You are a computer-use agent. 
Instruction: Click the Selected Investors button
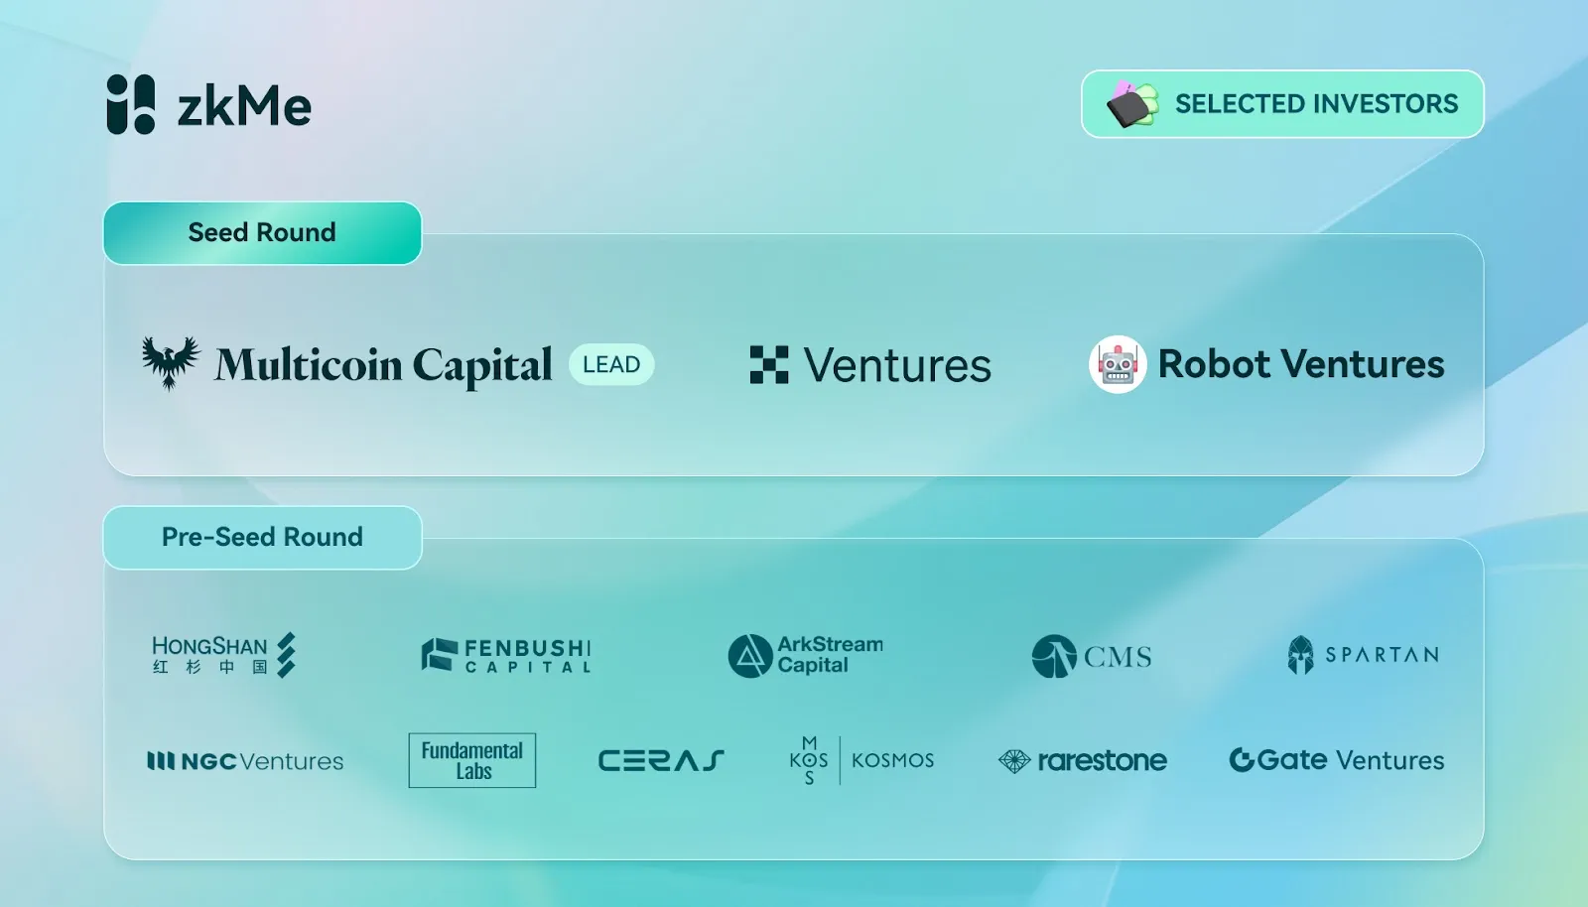pyautogui.click(x=1282, y=104)
